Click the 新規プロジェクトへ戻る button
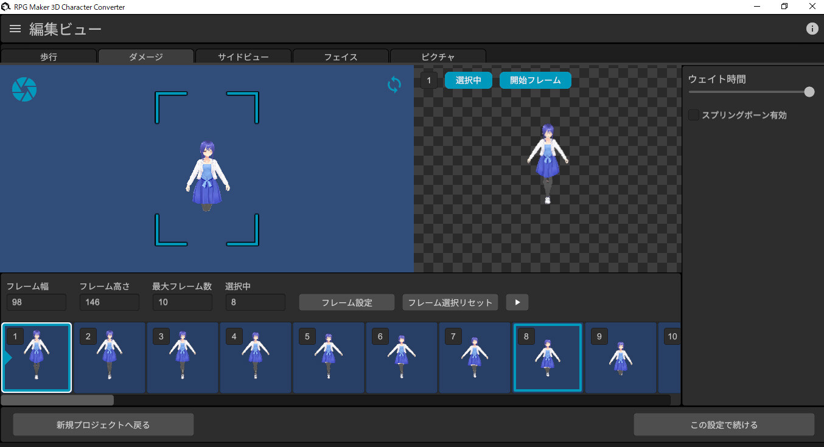This screenshot has width=824, height=447. pyautogui.click(x=103, y=424)
